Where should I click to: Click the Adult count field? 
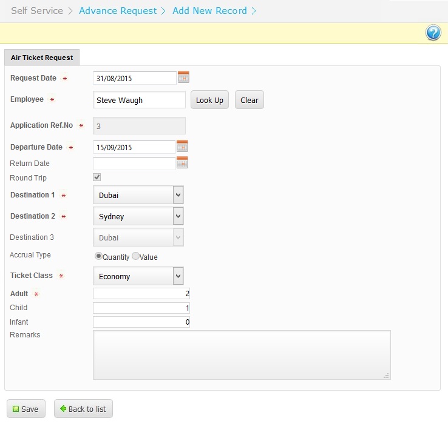click(x=141, y=293)
